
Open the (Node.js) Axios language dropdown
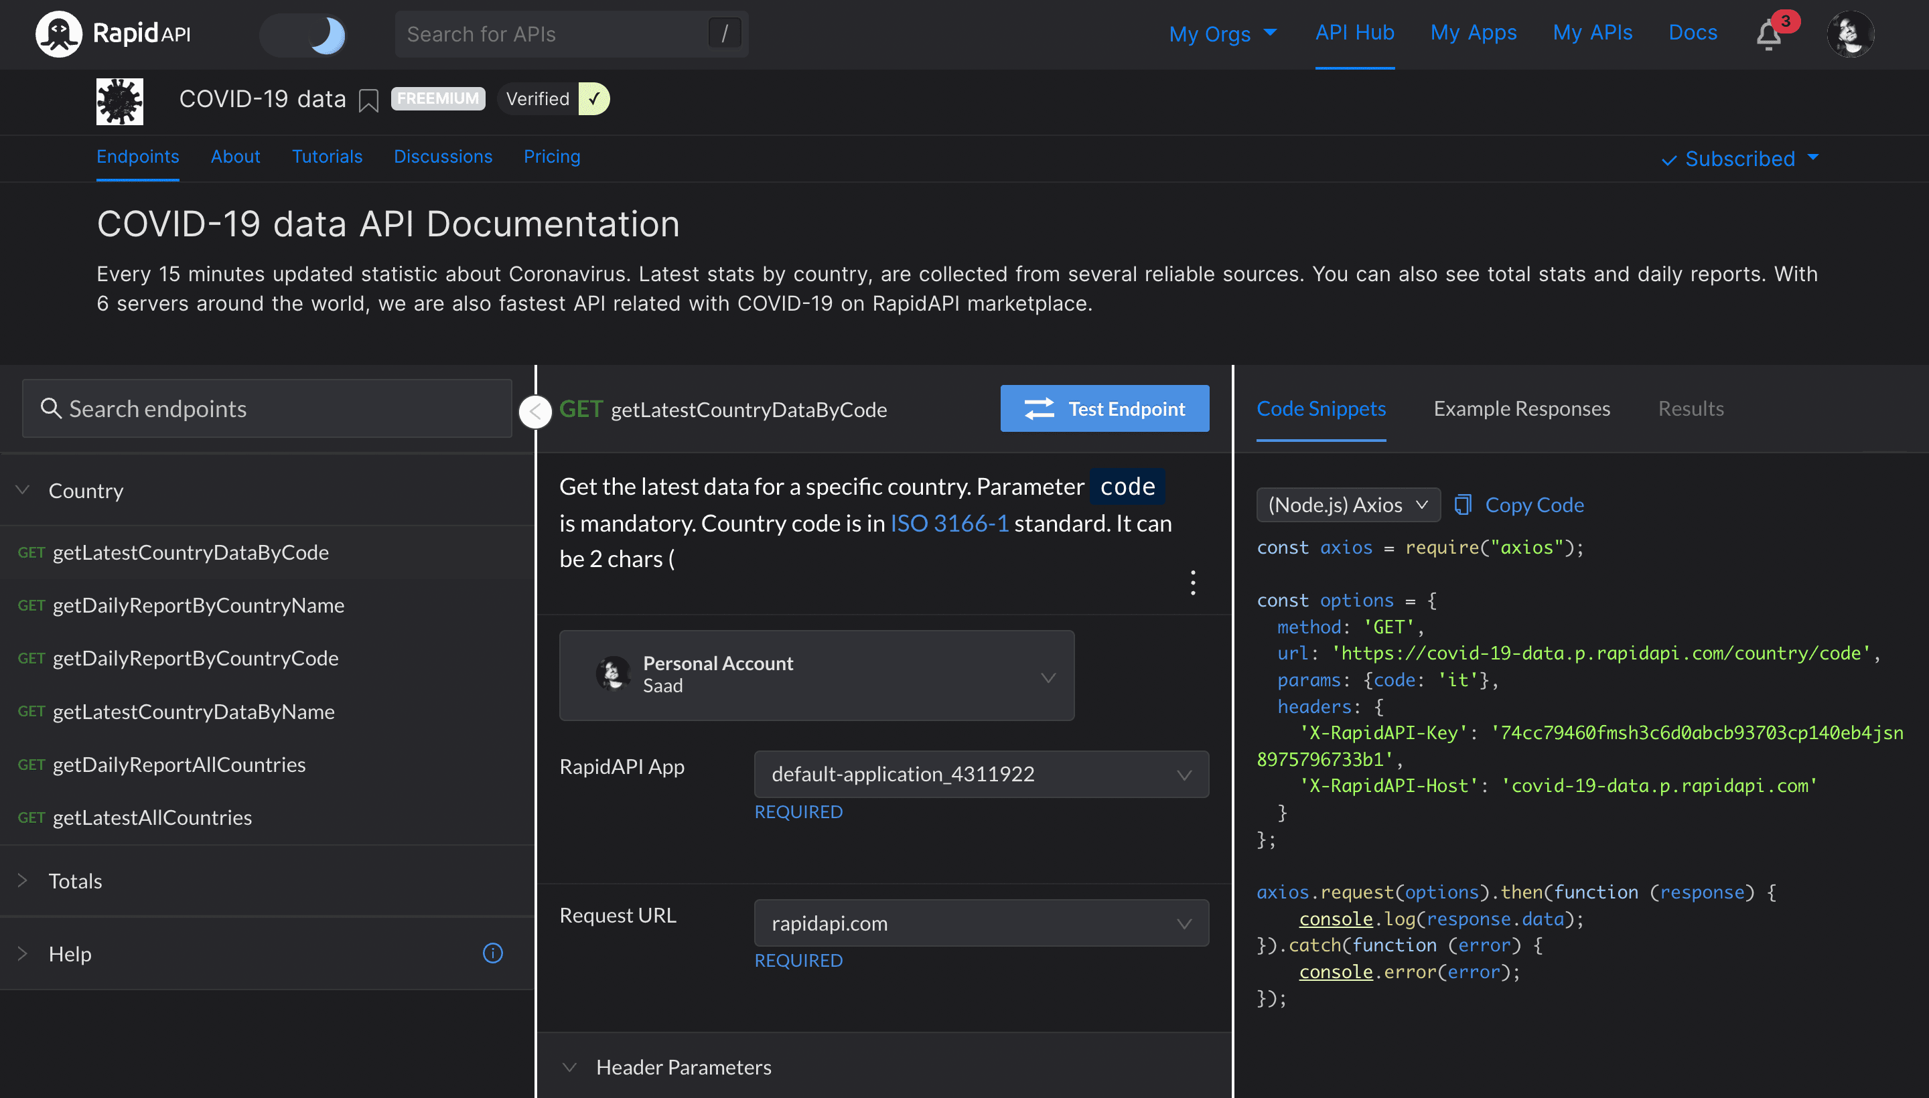(1348, 505)
